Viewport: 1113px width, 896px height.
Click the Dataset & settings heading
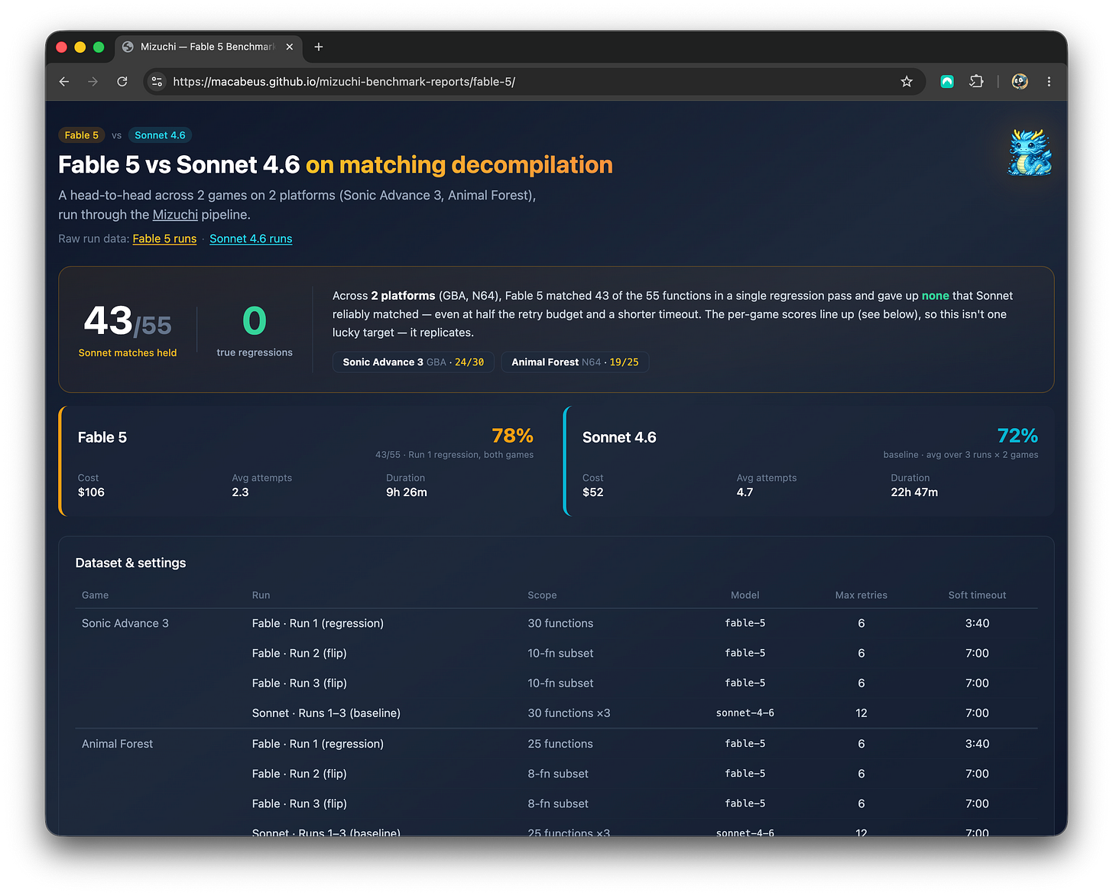(x=131, y=563)
